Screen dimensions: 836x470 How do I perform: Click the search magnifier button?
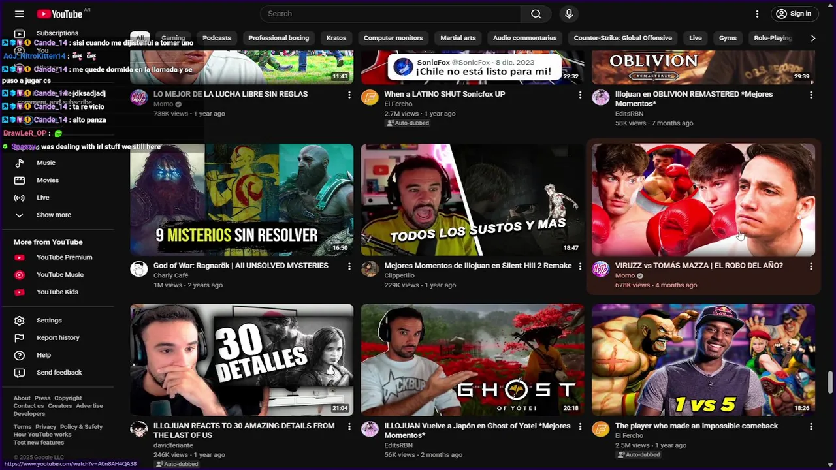[536, 14]
